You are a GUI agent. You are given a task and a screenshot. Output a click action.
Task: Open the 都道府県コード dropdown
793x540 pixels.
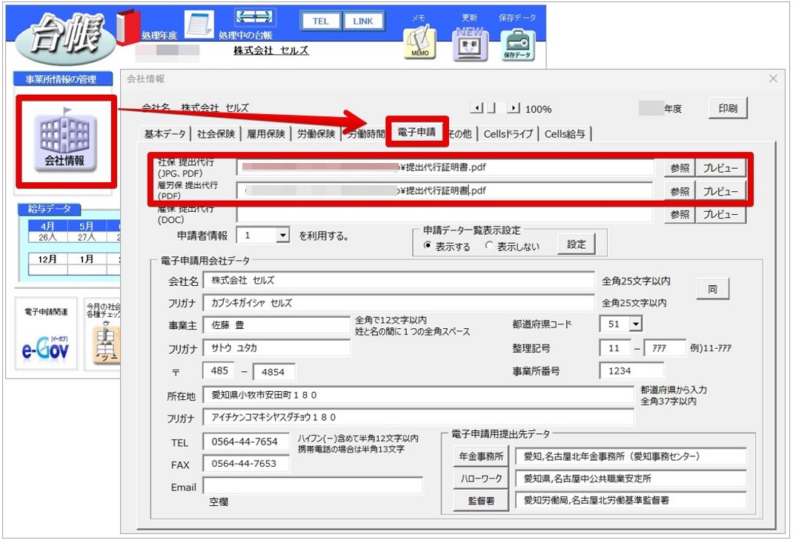pyautogui.click(x=636, y=324)
